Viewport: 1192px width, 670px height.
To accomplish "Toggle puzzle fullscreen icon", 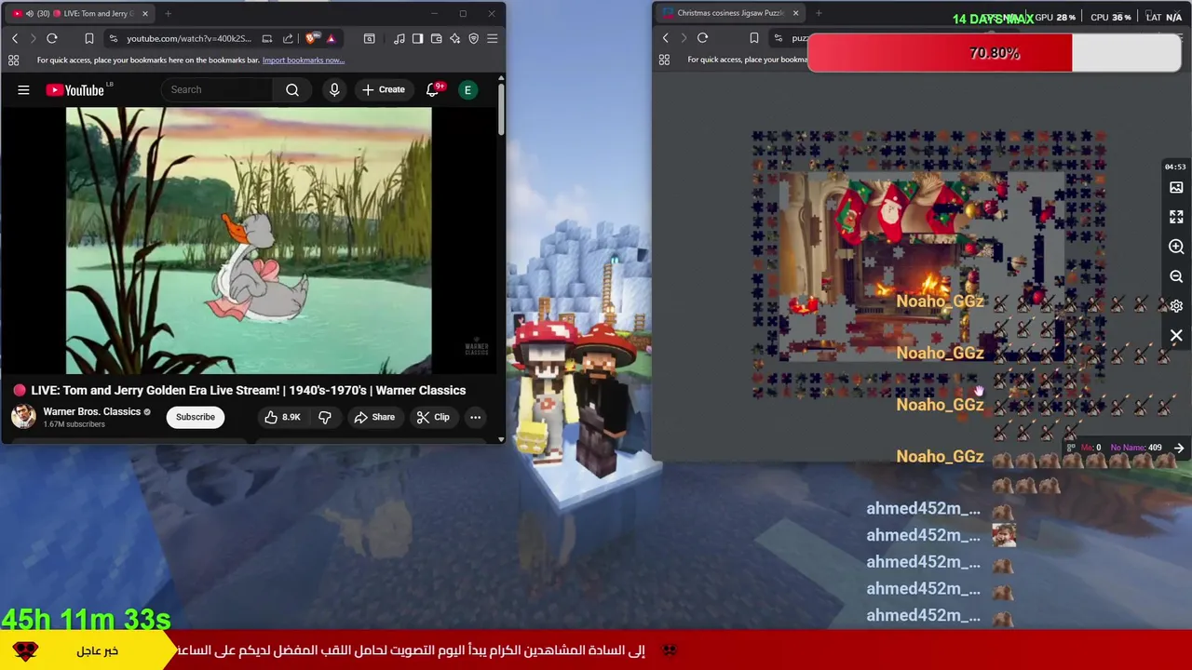I will point(1176,217).
